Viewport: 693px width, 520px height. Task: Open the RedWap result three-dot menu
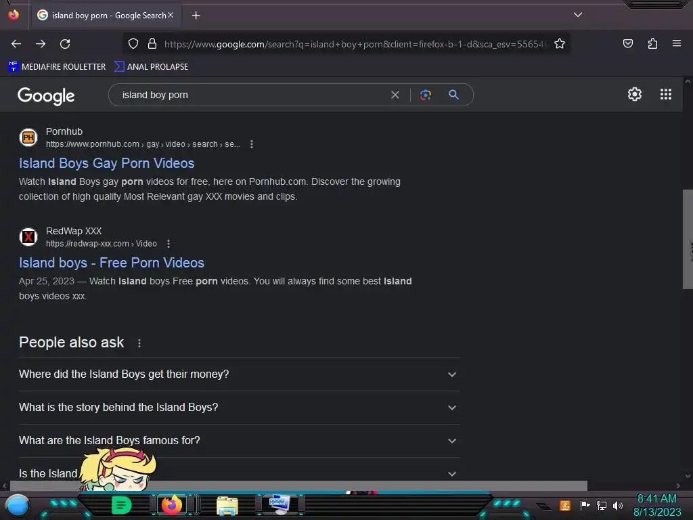[x=168, y=244]
